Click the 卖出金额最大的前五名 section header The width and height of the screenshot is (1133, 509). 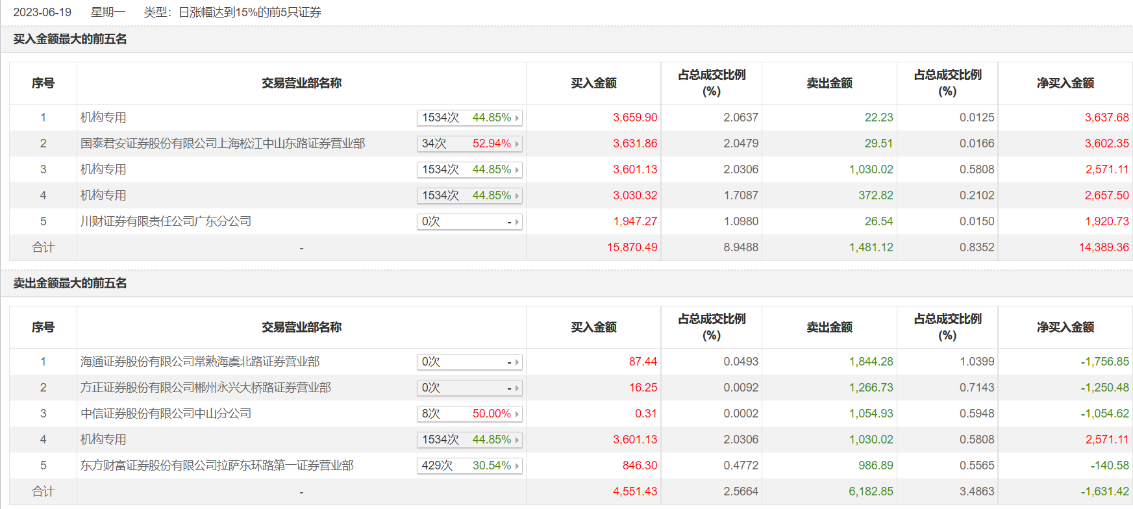pos(70,284)
